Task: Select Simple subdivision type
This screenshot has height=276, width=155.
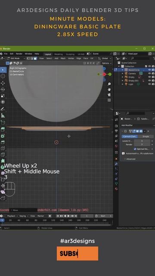Action: coord(146,136)
